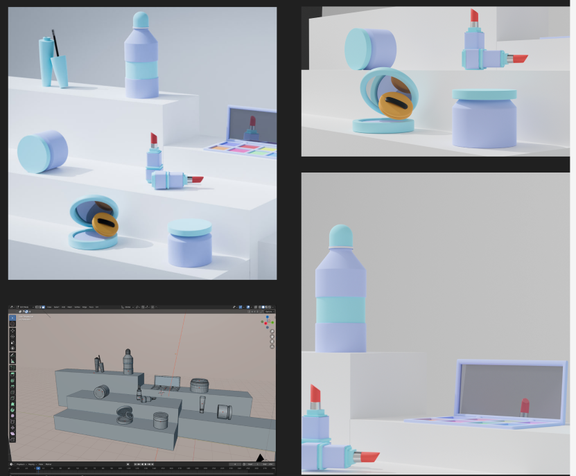The width and height of the screenshot is (576, 476).
Task: Select the Knife tool
Action: [x=12, y=398]
